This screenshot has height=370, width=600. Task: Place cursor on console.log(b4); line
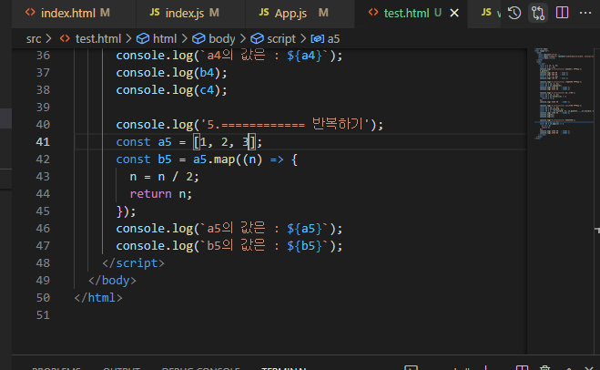172,73
